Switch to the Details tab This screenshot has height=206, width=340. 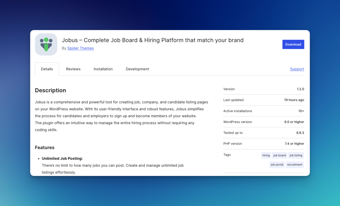click(47, 69)
